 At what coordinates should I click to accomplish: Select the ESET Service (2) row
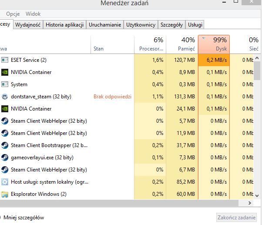tap(127, 60)
